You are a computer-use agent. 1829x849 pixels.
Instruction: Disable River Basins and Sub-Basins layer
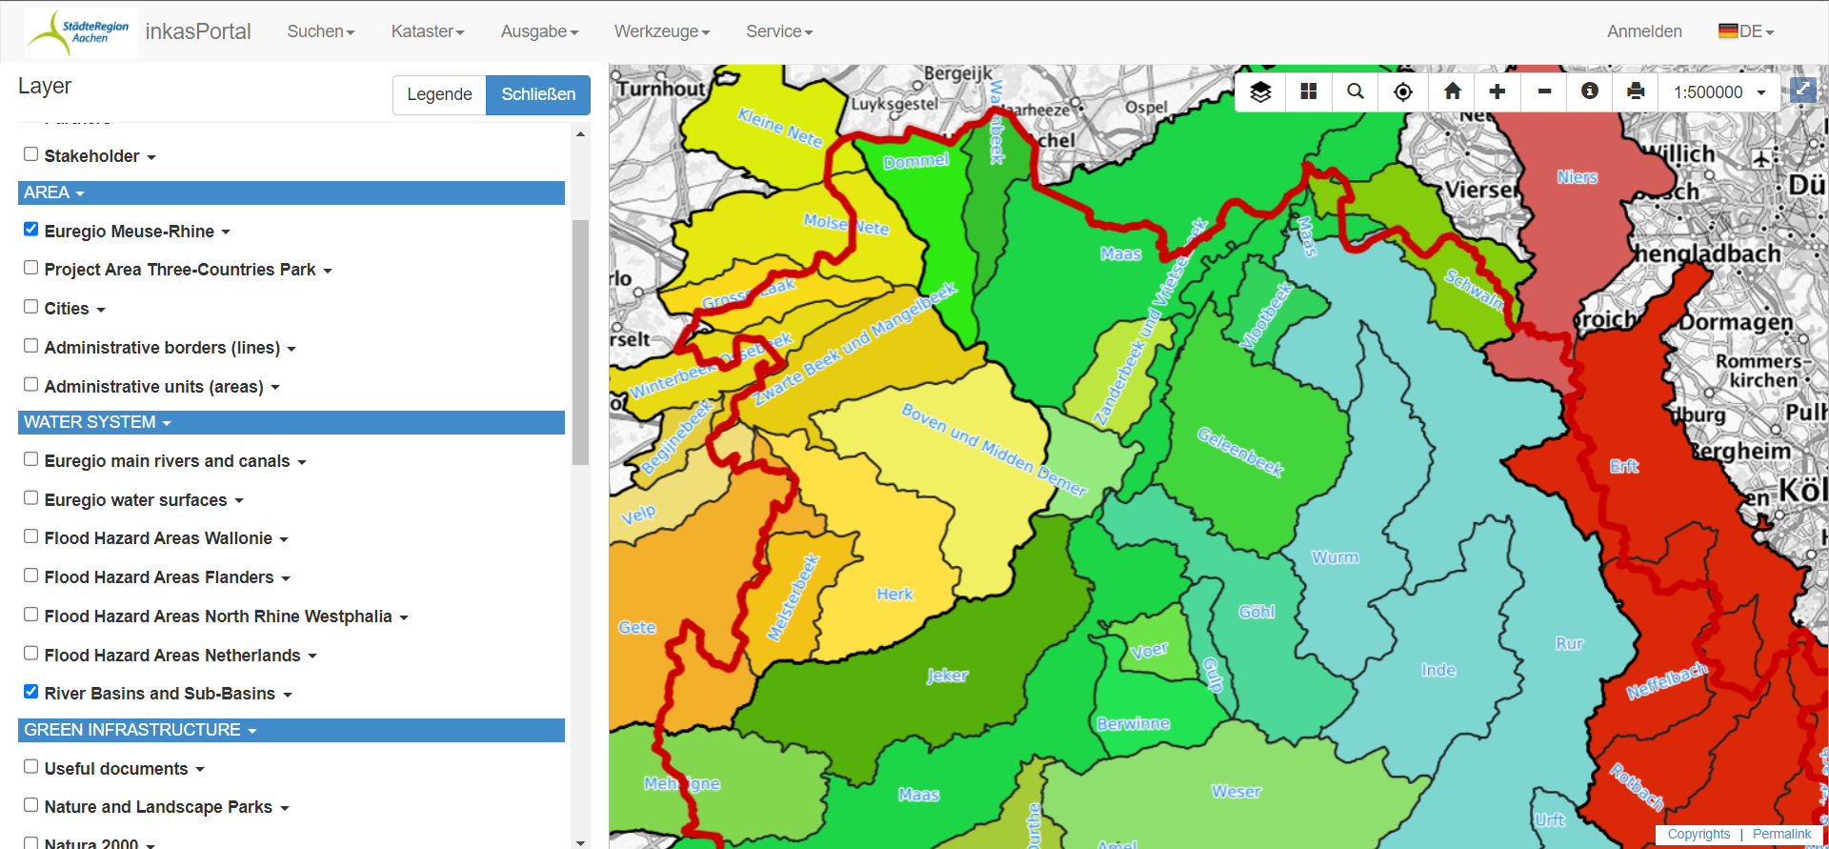(x=31, y=692)
